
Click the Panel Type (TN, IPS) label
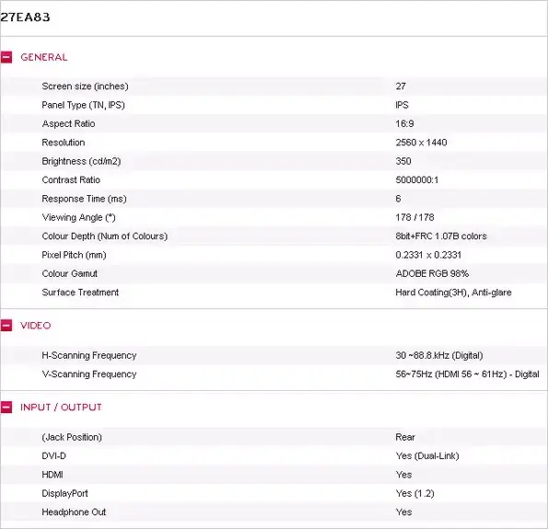pyautogui.click(x=83, y=105)
